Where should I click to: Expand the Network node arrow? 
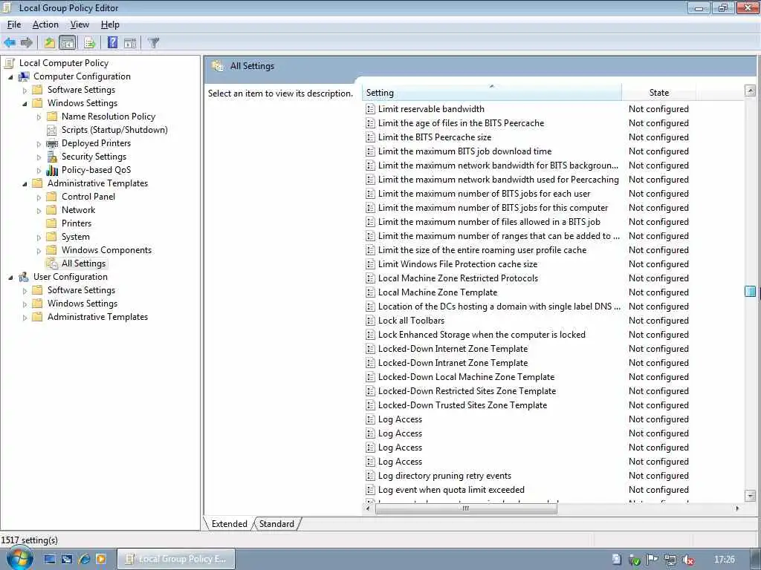[39, 210]
